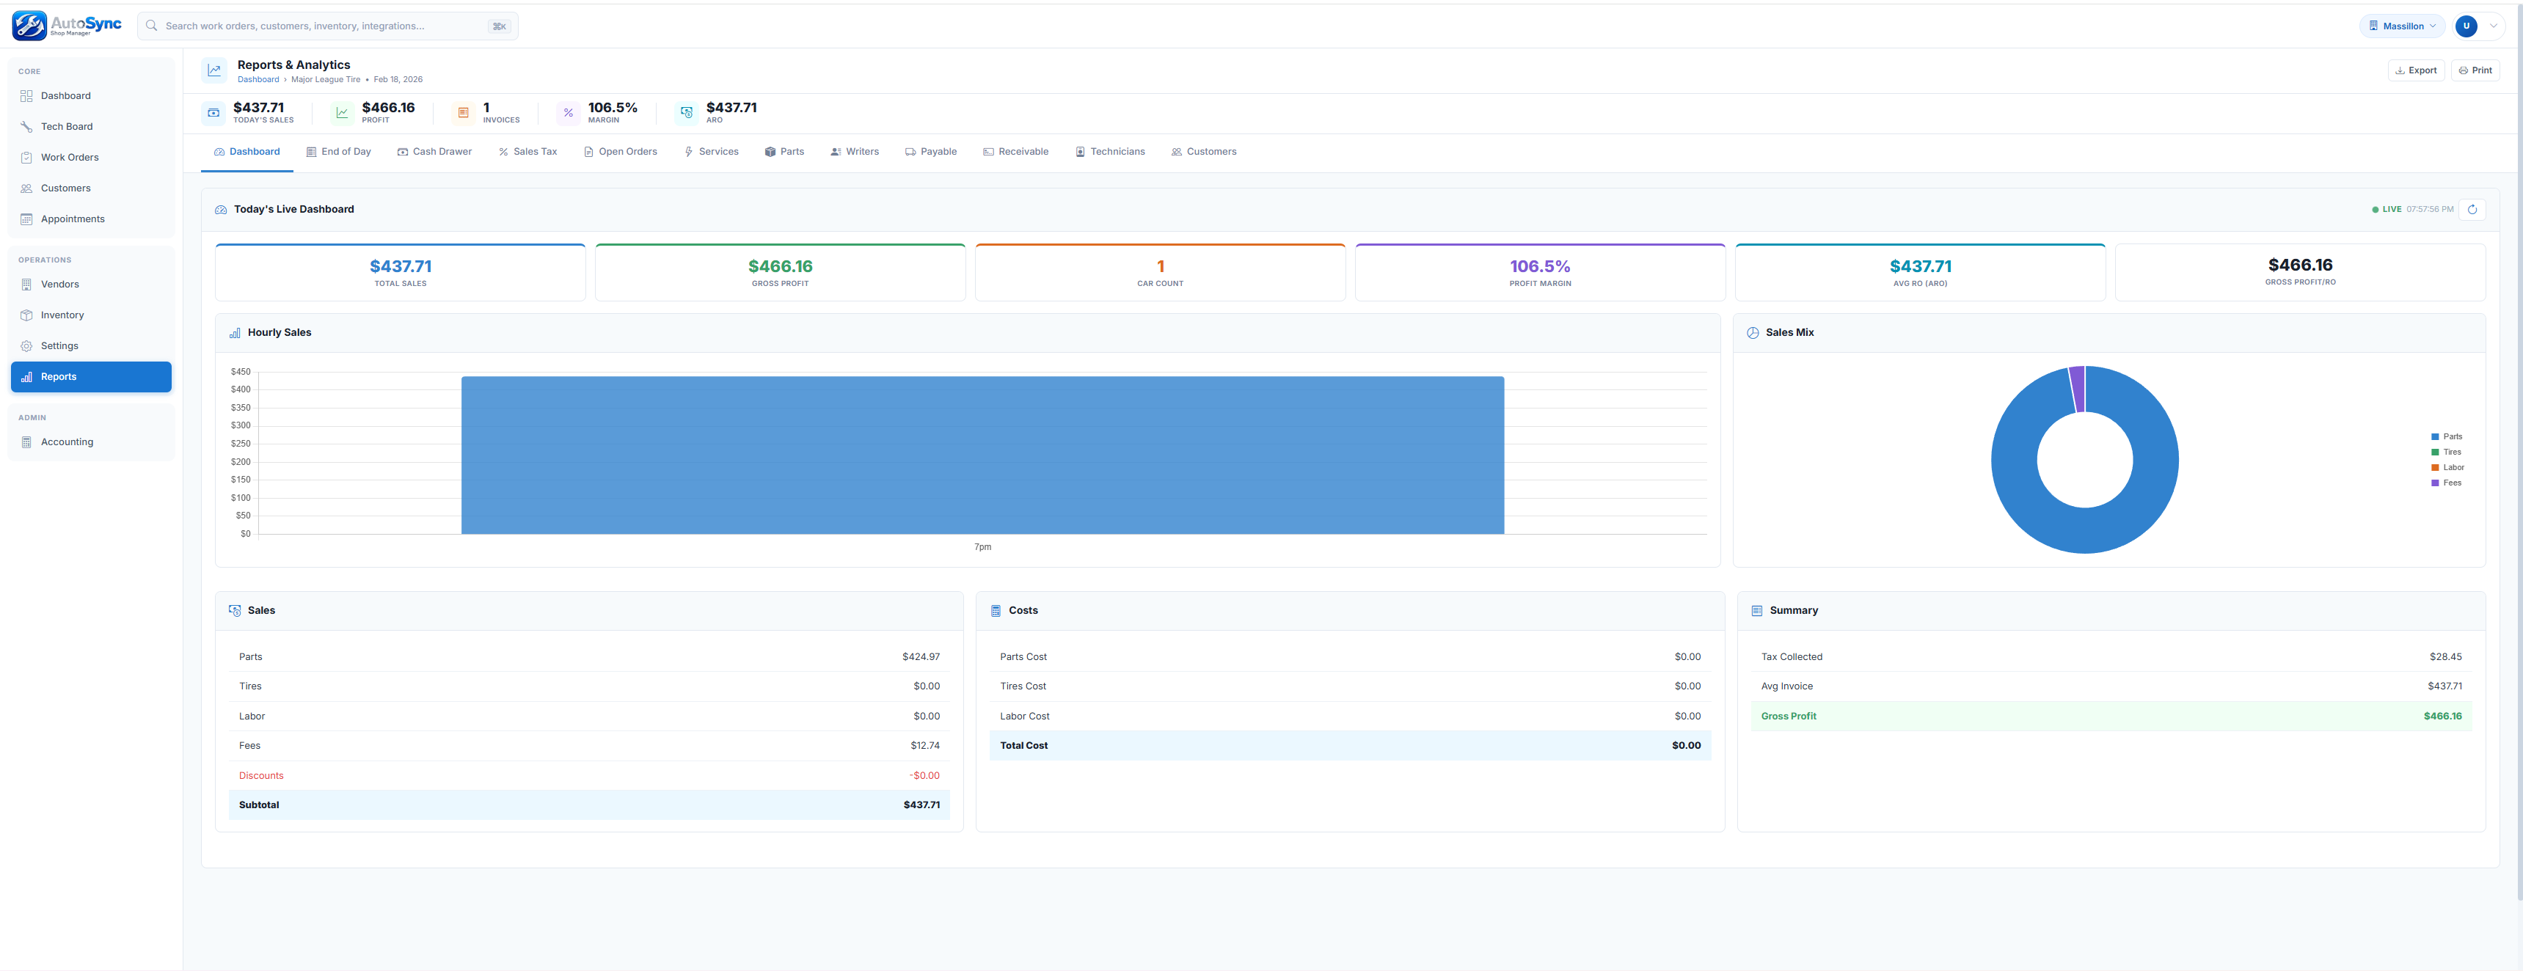Switch to the End of Day tab
Screen dimensions: 2523x971
click(339, 151)
